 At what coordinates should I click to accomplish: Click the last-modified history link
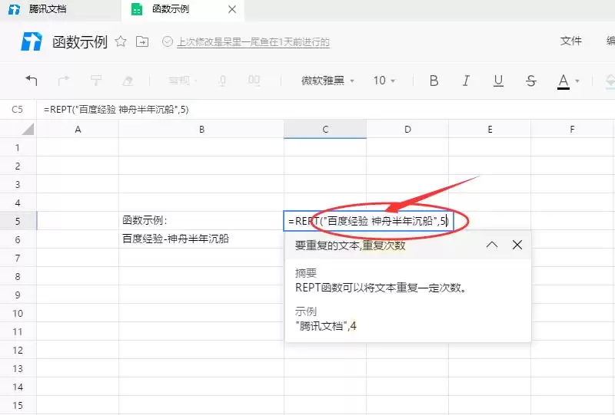(253, 42)
